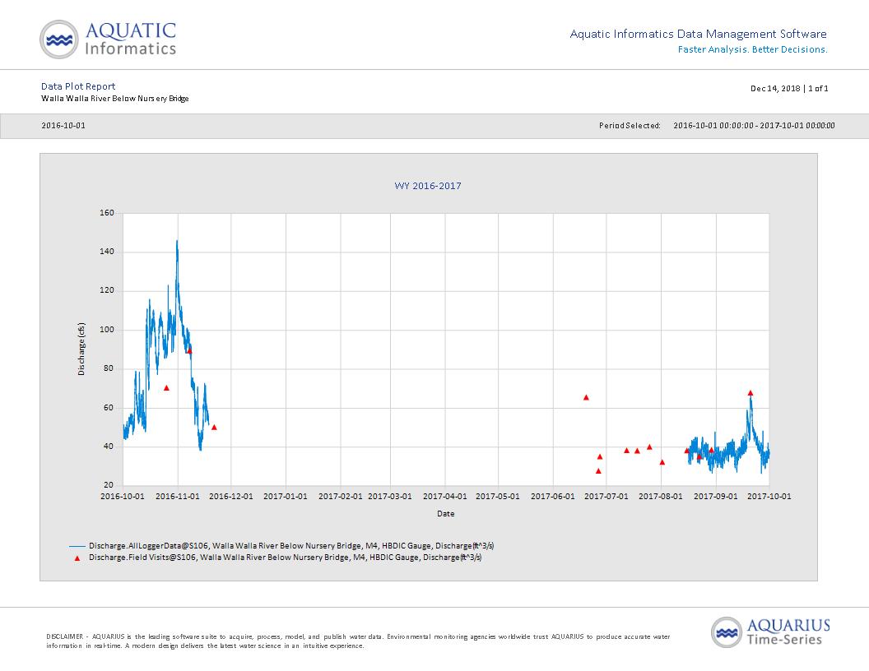Click the DISCLAIMER footer text
The height and width of the screenshot is (671, 869).
358,641
